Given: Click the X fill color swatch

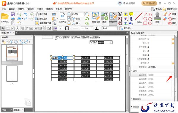Looking at the screenshot, I should [61, 28].
